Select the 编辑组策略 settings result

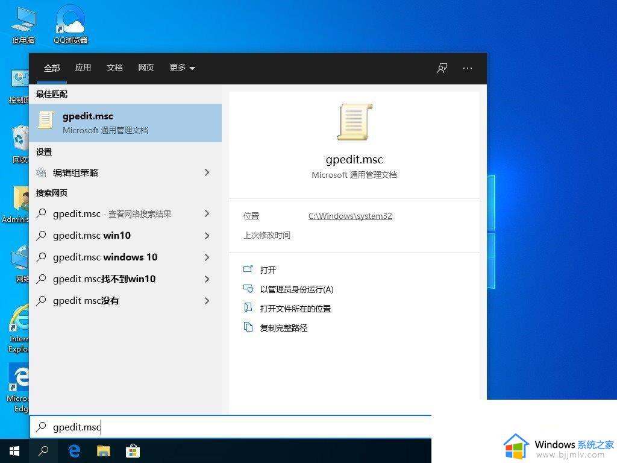click(x=125, y=172)
